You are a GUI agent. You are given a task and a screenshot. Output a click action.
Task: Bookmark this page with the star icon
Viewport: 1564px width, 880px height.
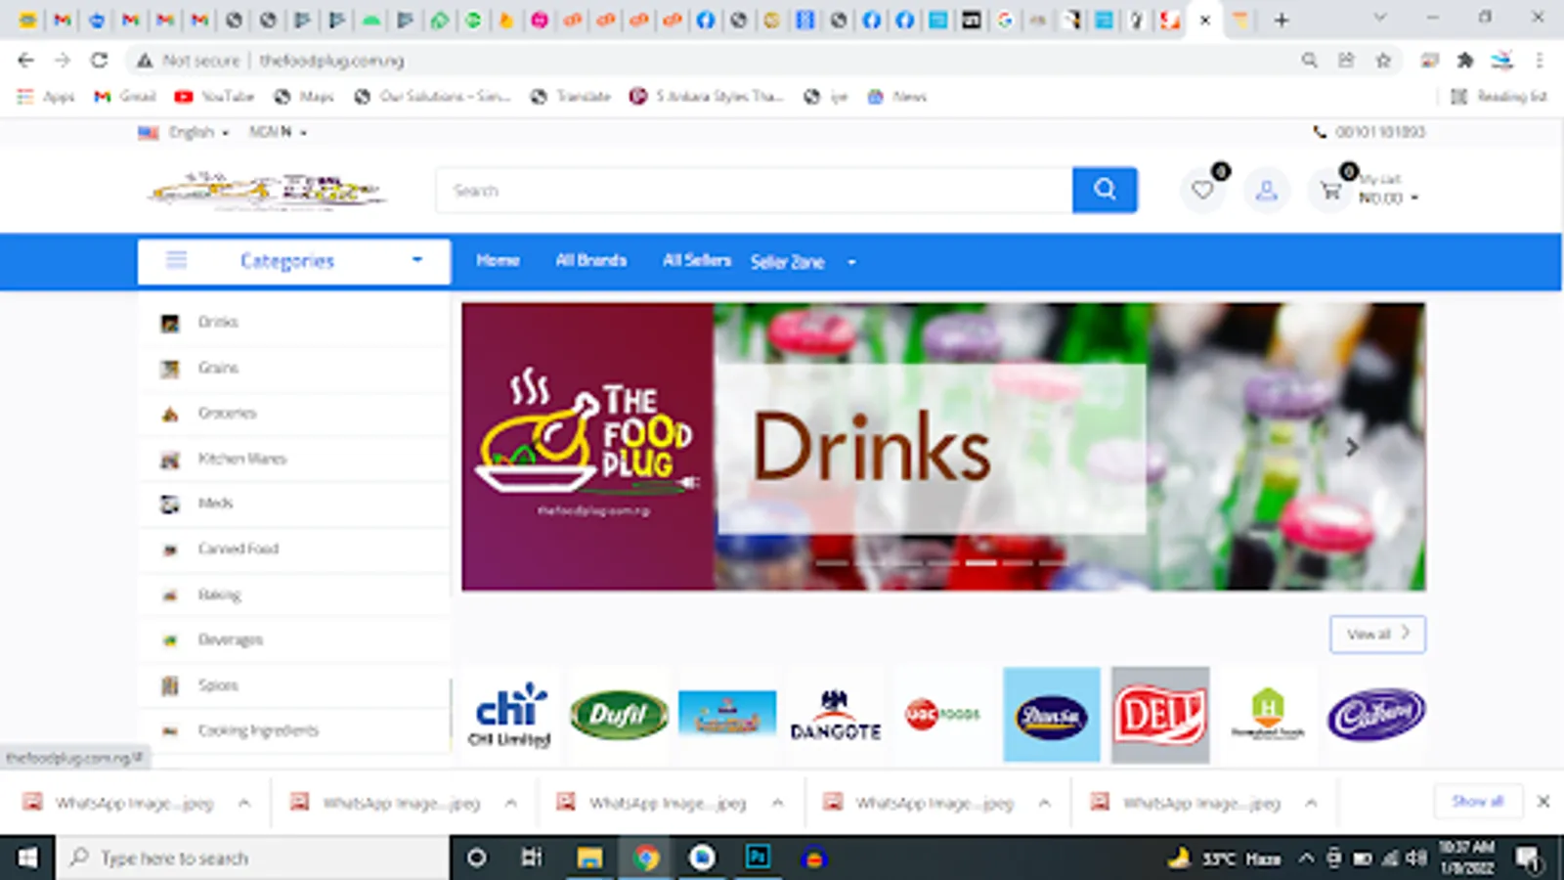1383,61
